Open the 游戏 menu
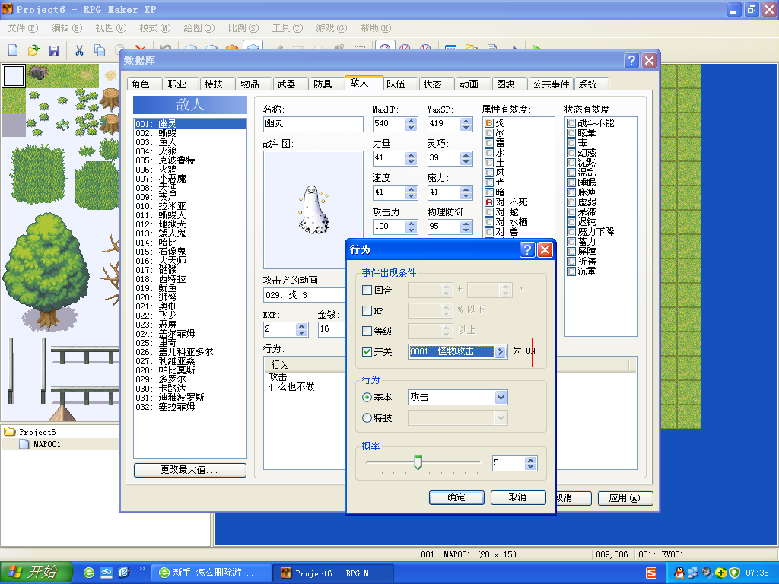The image size is (779, 584). click(x=332, y=28)
